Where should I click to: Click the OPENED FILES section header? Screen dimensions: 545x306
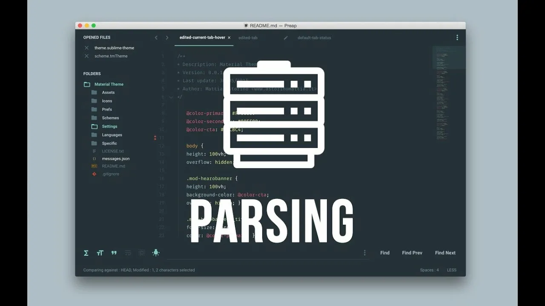point(97,37)
